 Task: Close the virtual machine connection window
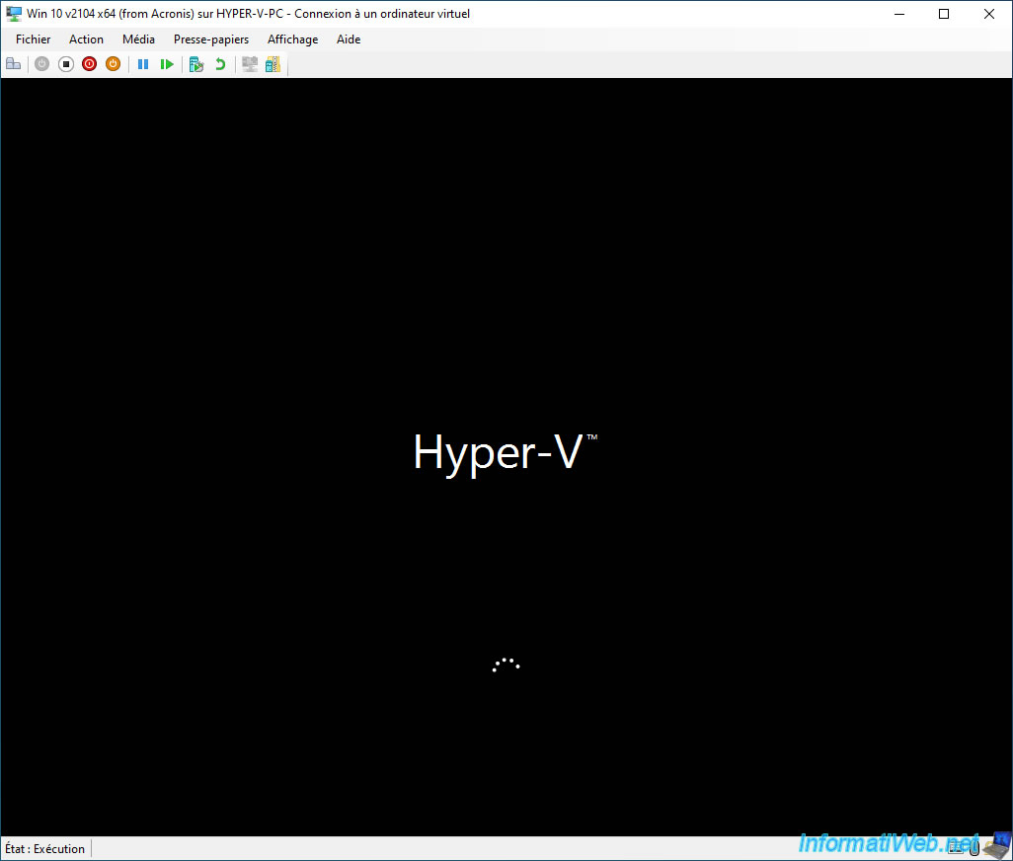pos(989,14)
